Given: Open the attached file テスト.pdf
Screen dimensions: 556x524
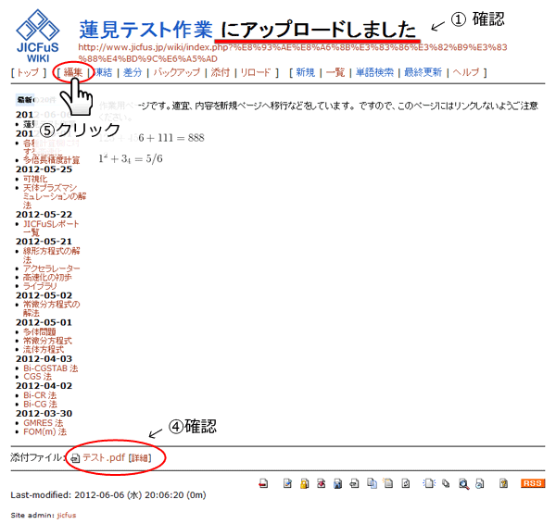Looking at the screenshot, I should pyautogui.click(x=103, y=457).
